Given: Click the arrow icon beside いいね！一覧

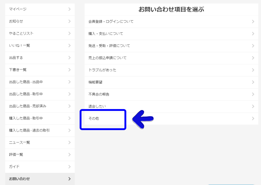Looking at the screenshot, I should [x=69, y=45].
